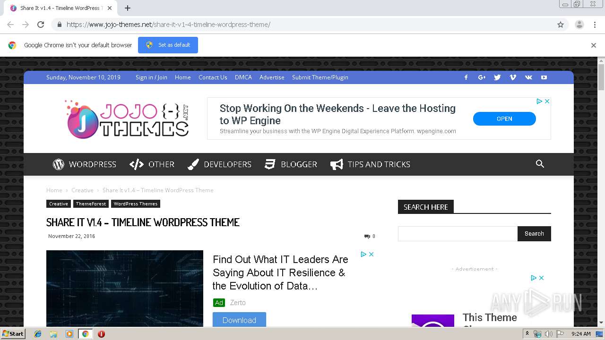Open the VK social icon
The width and height of the screenshot is (605, 340).
click(528, 77)
